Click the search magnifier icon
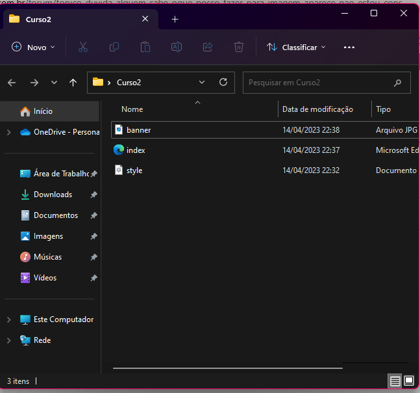The width and height of the screenshot is (420, 393). coord(397,83)
